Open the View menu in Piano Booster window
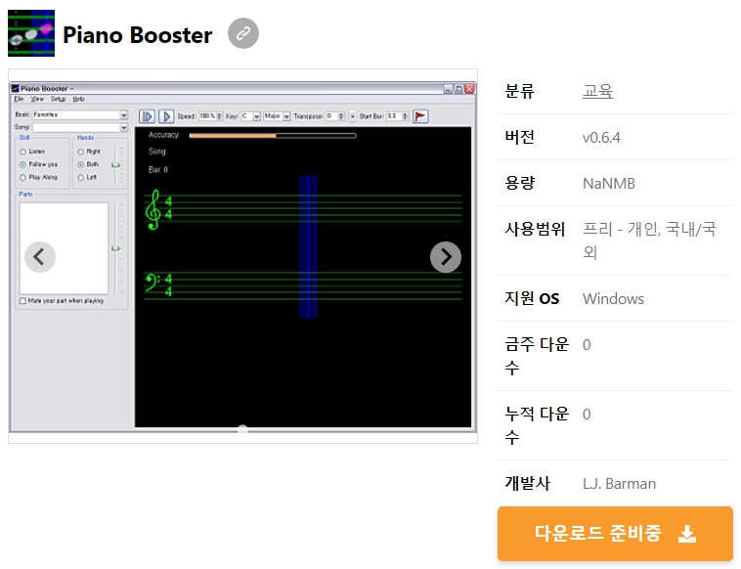The width and height of the screenshot is (741, 569). point(37,99)
